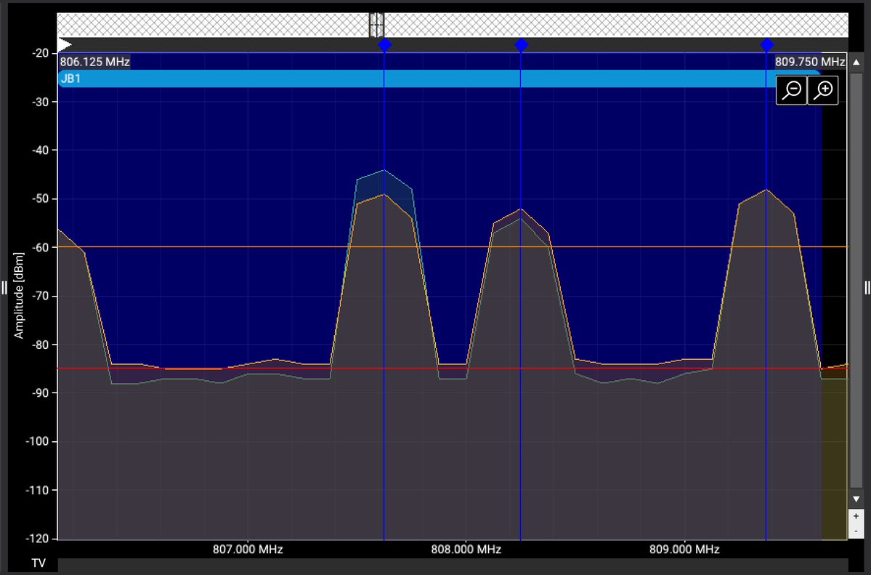Screen dimensions: 871x575
Task: Click the white play arrow at top left
Action: click(65, 44)
